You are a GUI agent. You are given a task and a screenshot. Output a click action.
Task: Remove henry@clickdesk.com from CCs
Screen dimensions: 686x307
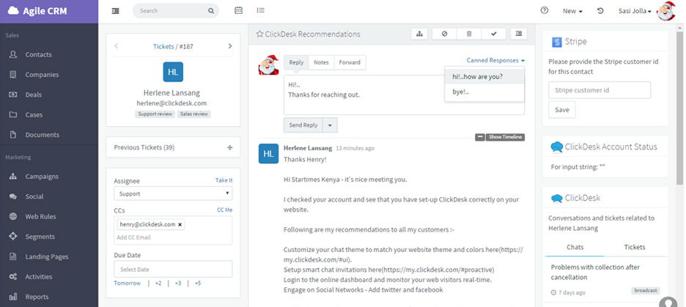(180, 224)
